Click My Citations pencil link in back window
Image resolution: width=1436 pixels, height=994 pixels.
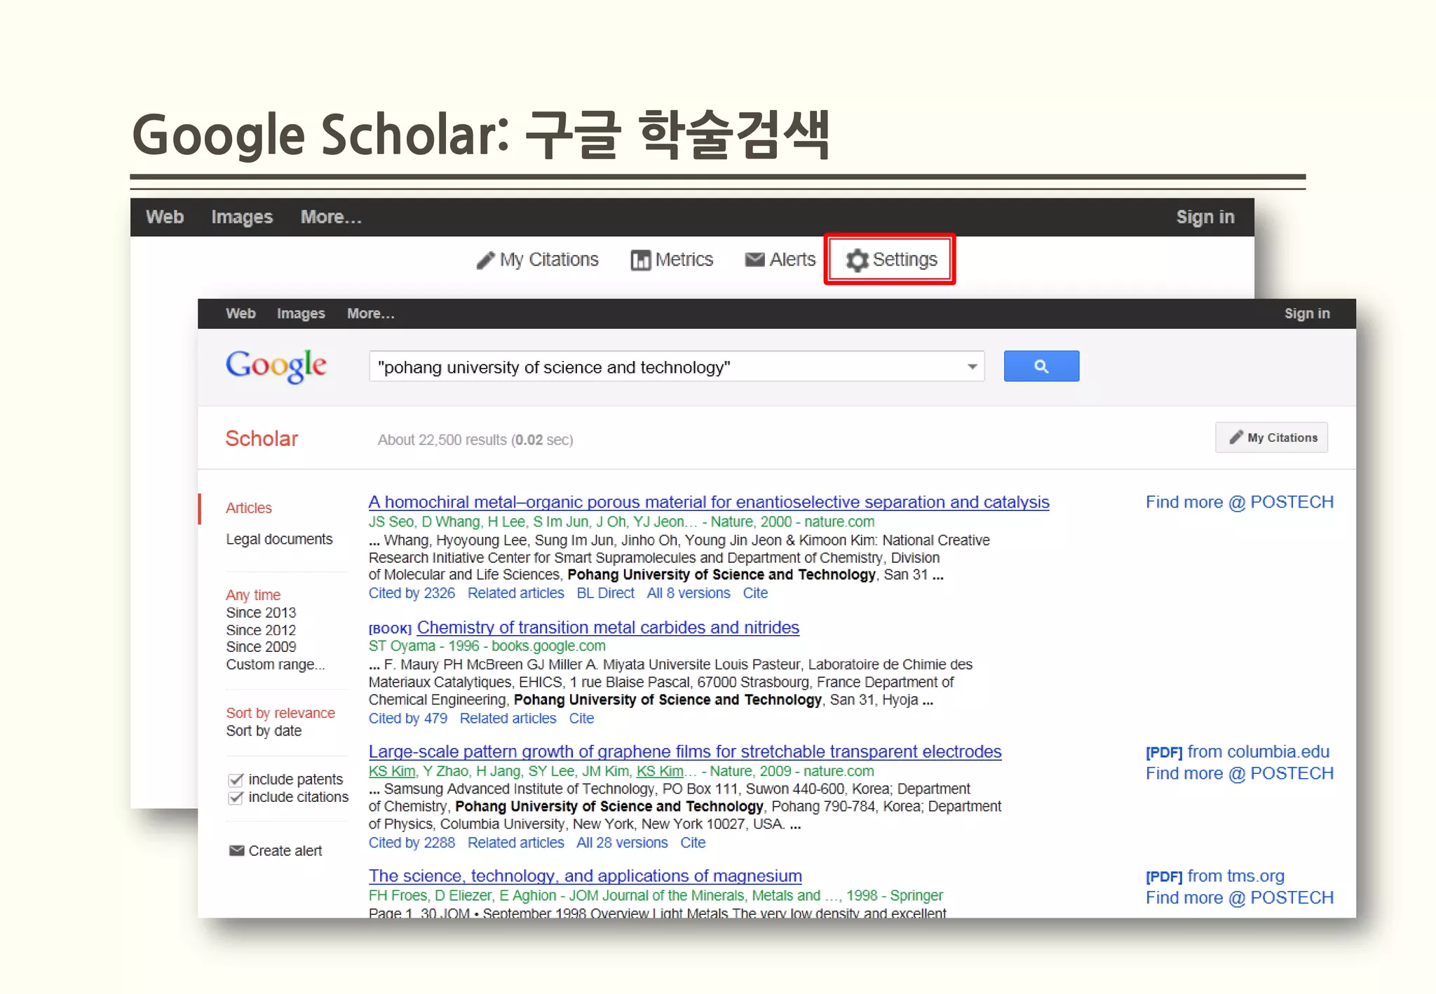pos(537,259)
